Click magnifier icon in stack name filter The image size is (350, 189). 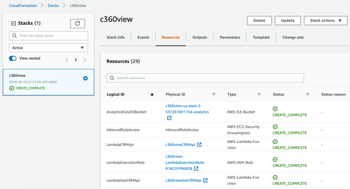coord(15,36)
